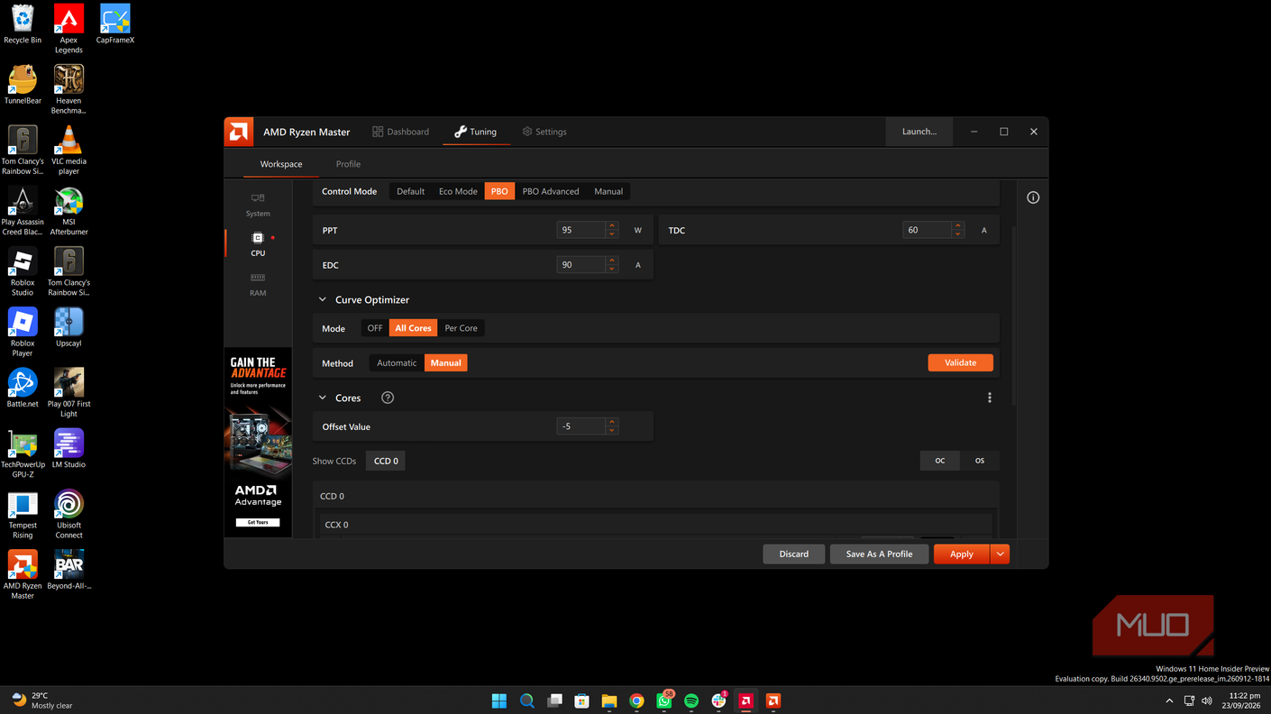Viewport: 1271px width, 714px height.
Task: Open Google Chrome from the taskbar
Action: [636, 700]
